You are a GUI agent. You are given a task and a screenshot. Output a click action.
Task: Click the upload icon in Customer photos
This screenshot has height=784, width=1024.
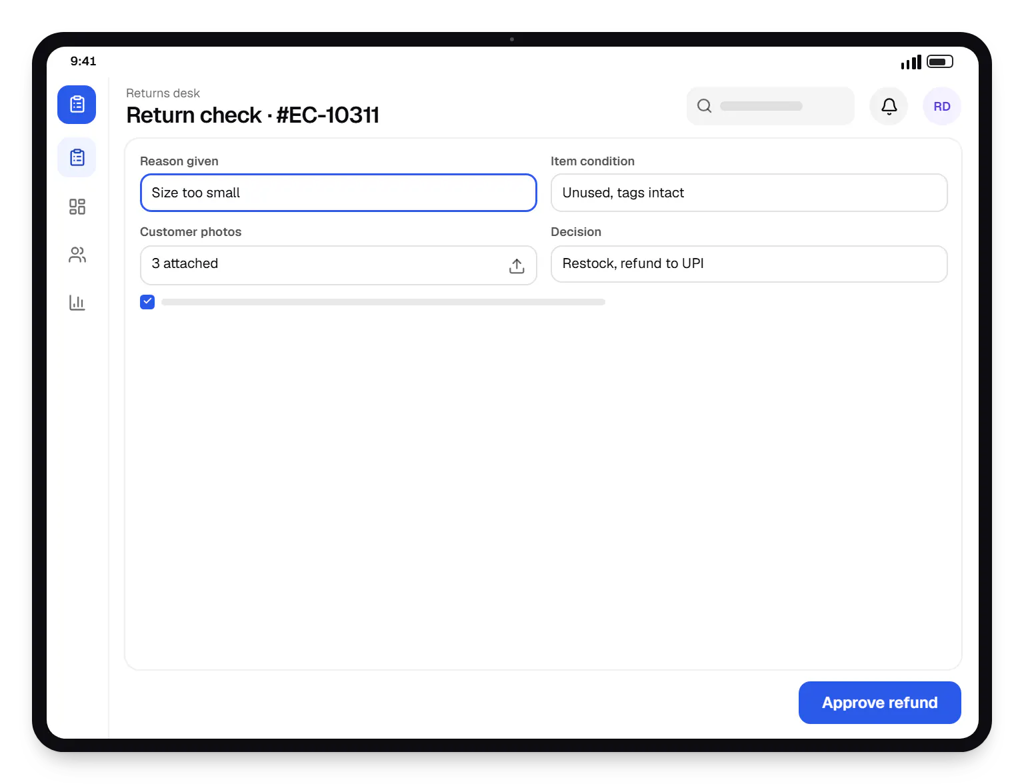517,265
